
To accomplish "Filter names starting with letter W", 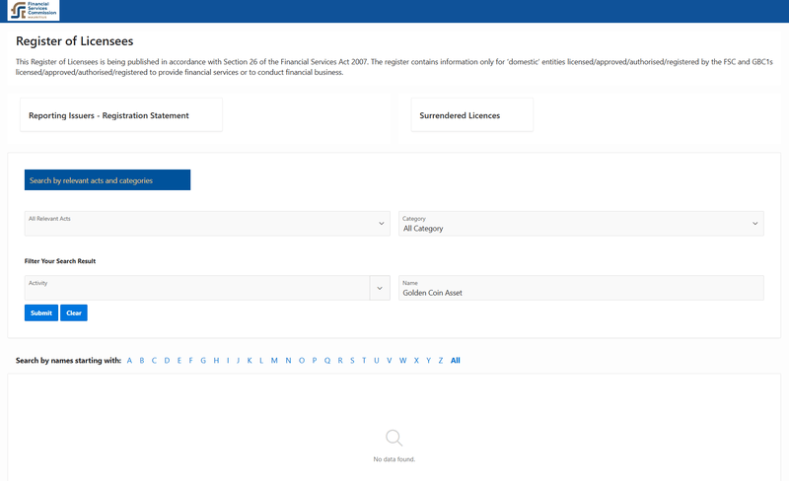I will 402,360.
